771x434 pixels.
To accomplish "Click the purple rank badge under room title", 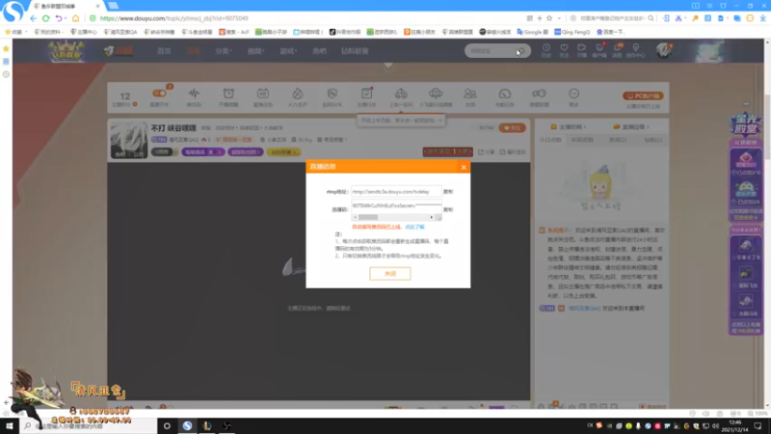I will 202,152.
